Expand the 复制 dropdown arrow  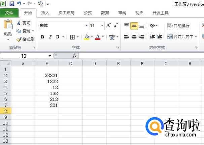click(x=33, y=31)
